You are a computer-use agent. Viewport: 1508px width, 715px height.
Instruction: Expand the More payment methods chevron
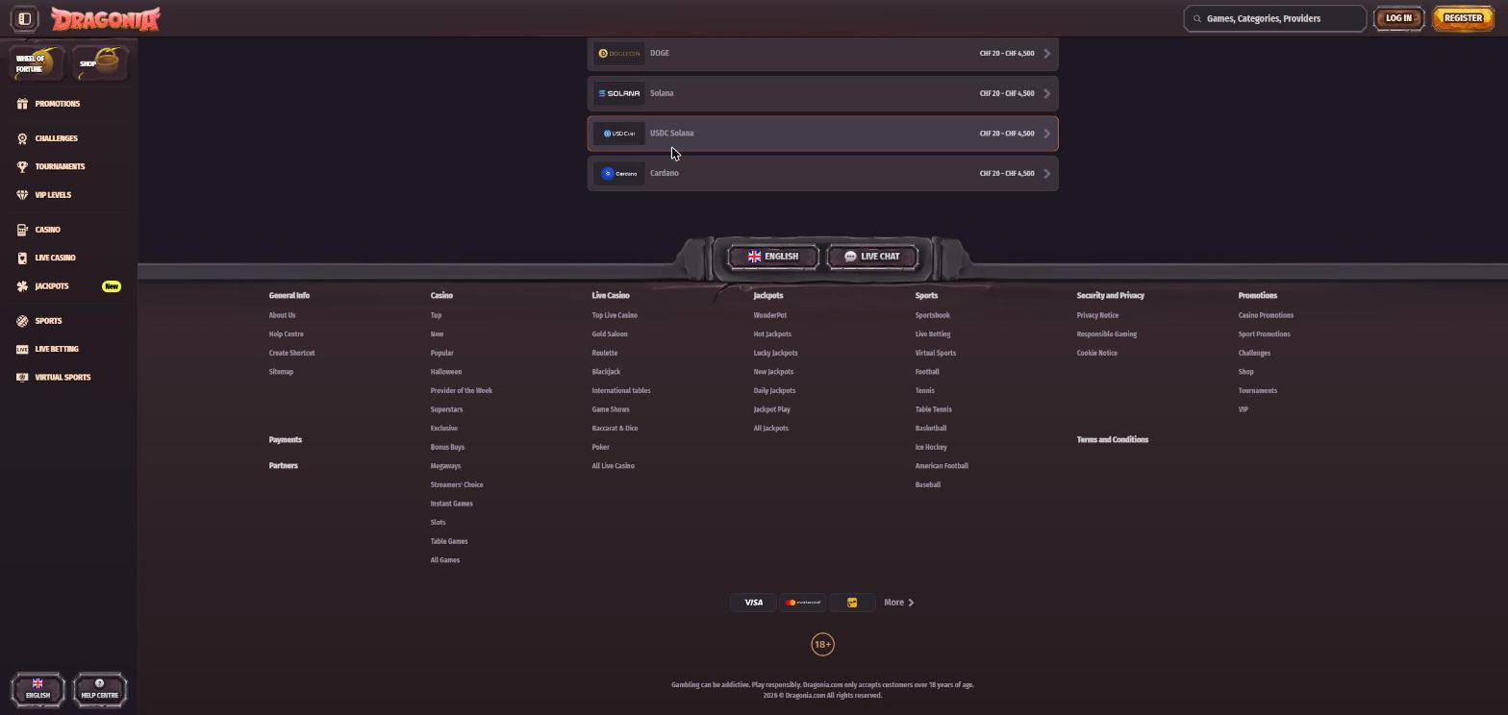[x=911, y=603]
